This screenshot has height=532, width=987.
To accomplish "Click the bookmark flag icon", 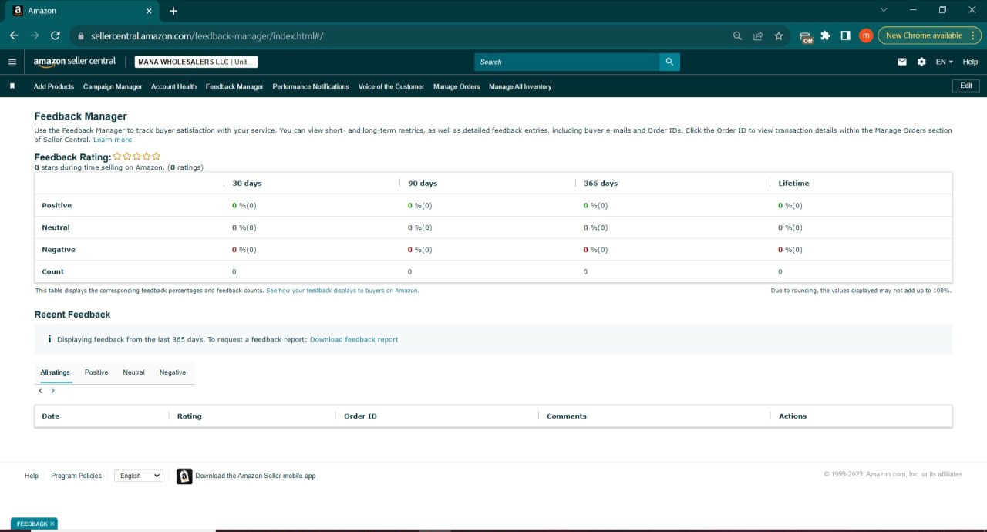I will (12, 86).
